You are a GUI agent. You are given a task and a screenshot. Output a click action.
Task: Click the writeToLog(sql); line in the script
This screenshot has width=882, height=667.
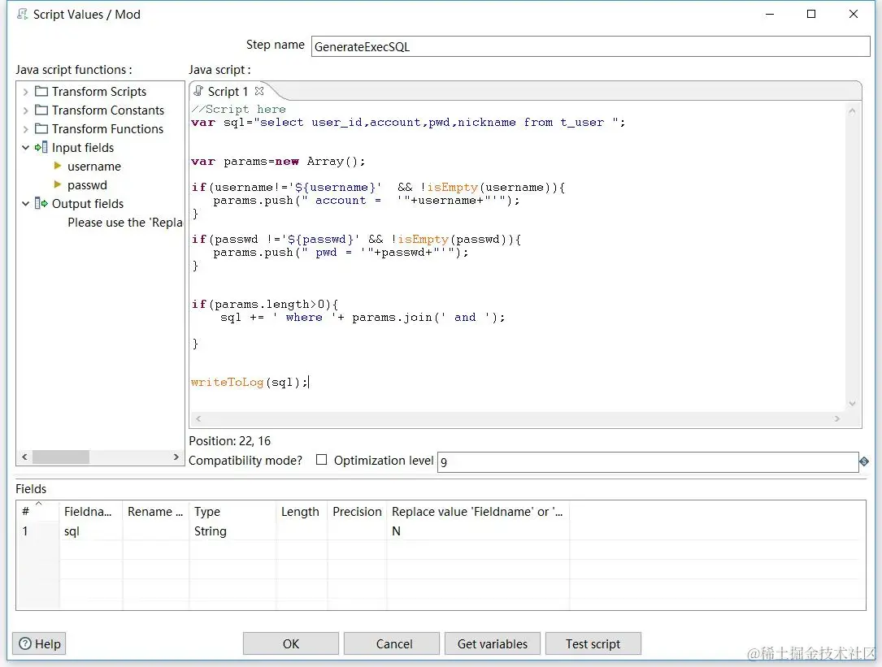pyautogui.click(x=250, y=383)
